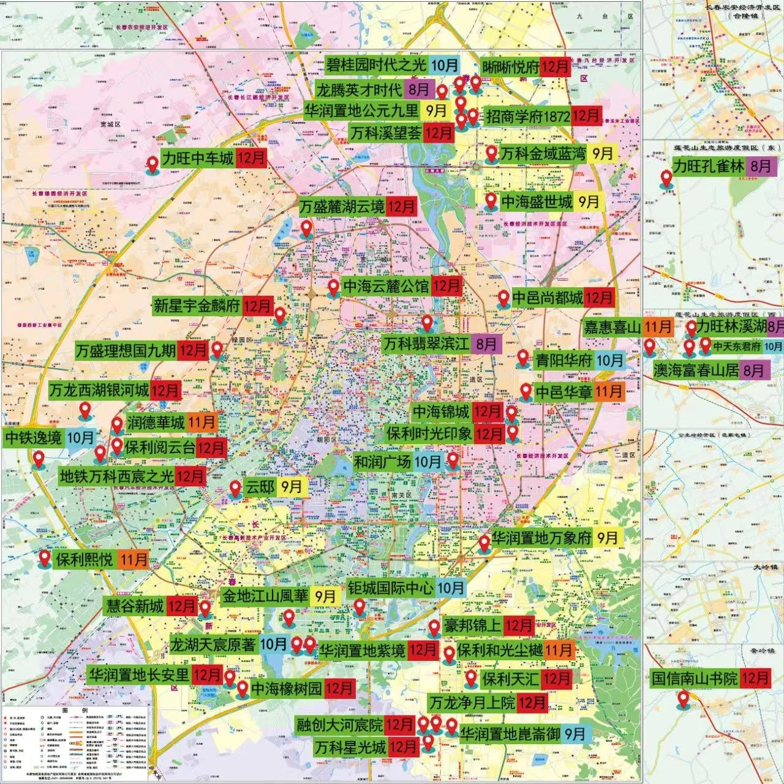Select the 华润置地崑崙御 label
This screenshot has height=784, width=784.
tap(510, 733)
